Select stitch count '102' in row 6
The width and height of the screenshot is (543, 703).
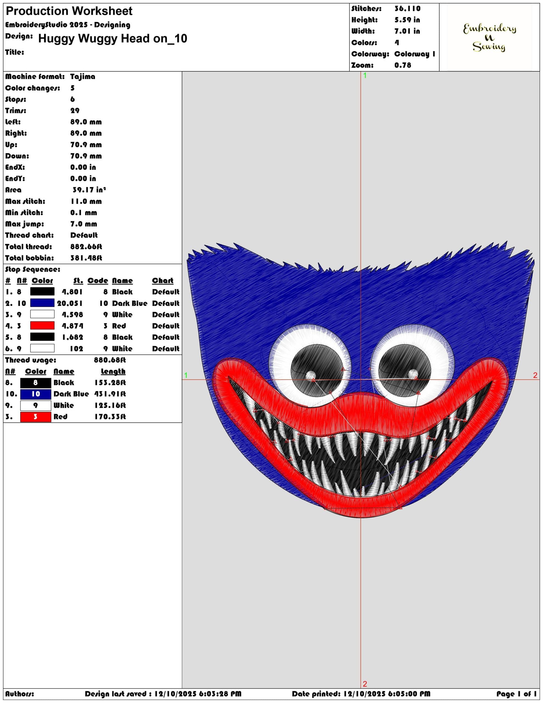tap(76, 348)
